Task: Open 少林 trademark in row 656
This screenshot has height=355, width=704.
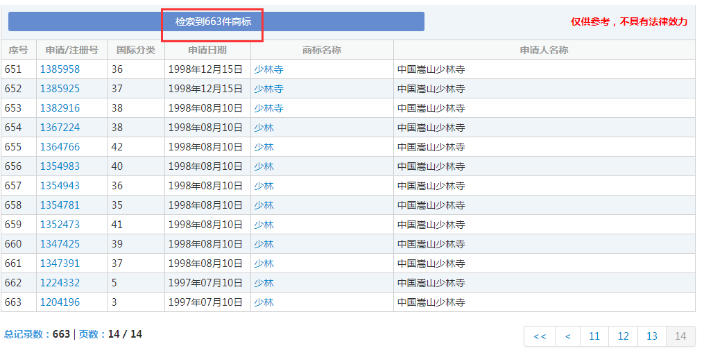Action: click(x=264, y=166)
